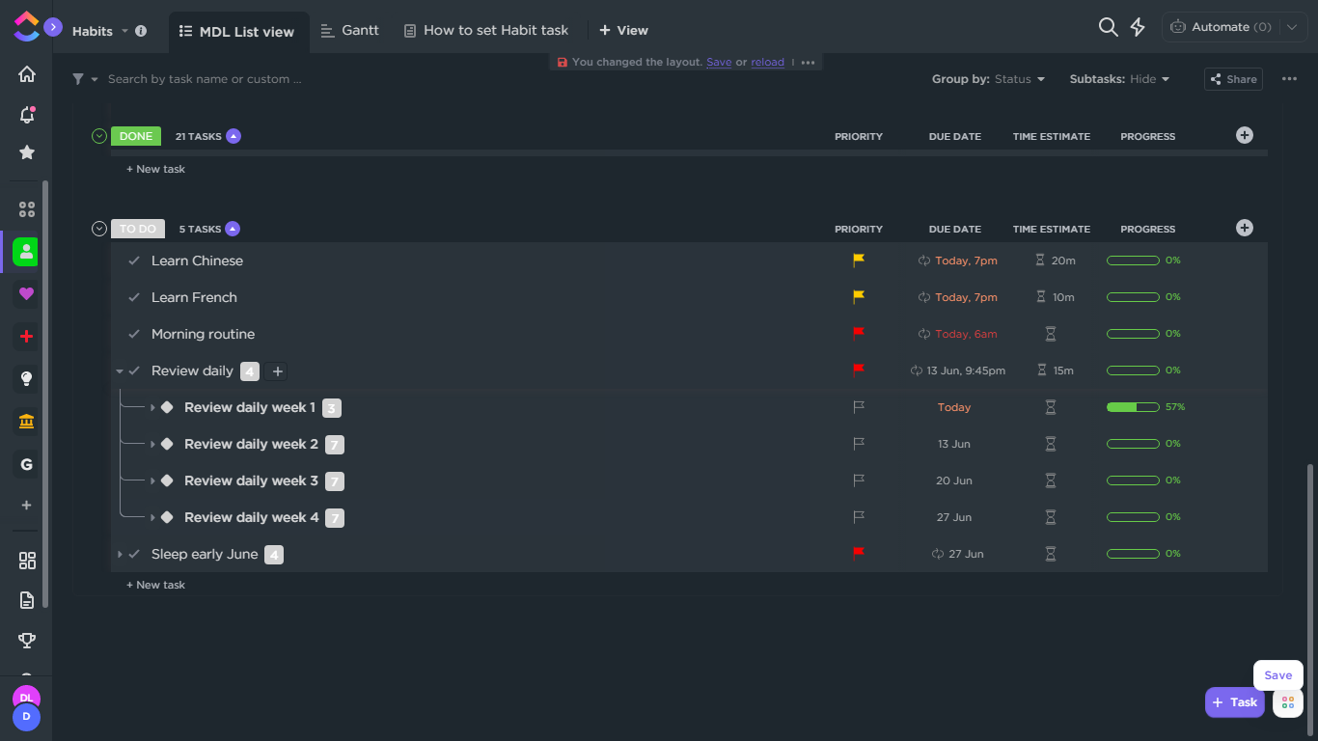Image resolution: width=1318 pixels, height=741 pixels.
Task: Mark Morning routine task complete
Action: click(134, 334)
